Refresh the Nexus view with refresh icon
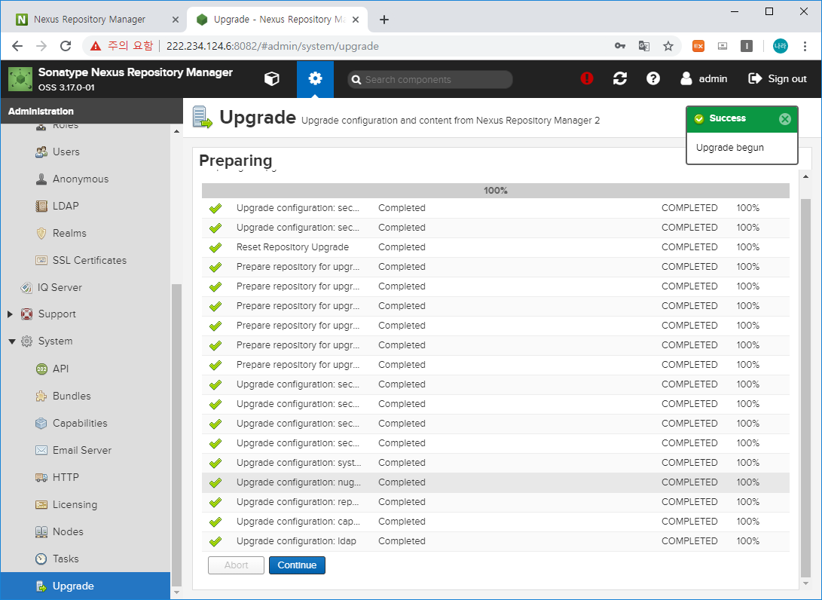The width and height of the screenshot is (822, 600). point(620,78)
